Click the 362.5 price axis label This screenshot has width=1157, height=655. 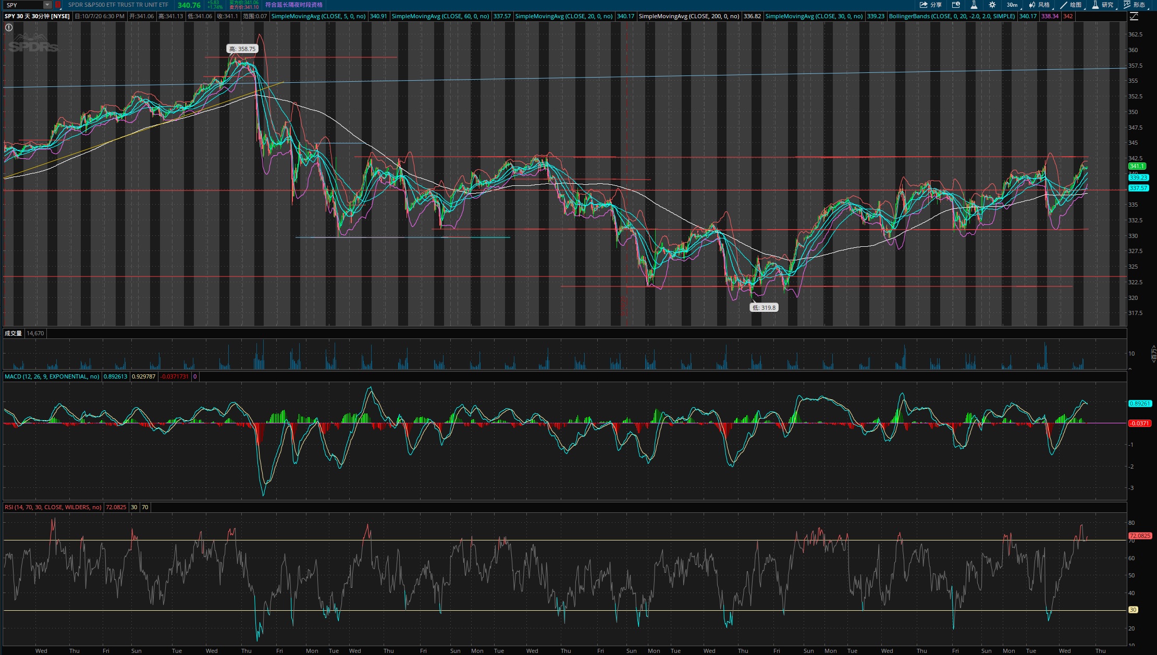1135,34
